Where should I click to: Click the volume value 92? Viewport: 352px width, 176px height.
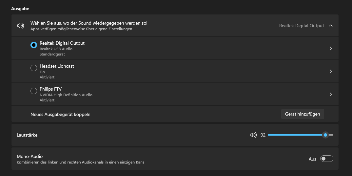263,135
